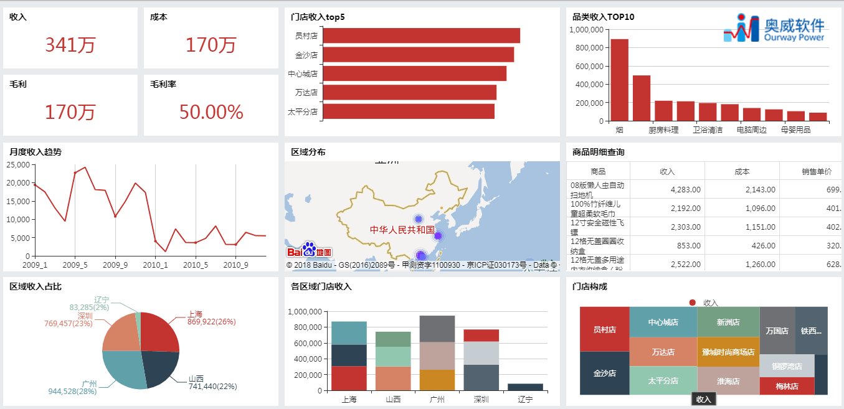844x409 pixels.
Task: Click the 853.00 revenue cell
Action: pyautogui.click(x=667, y=245)
